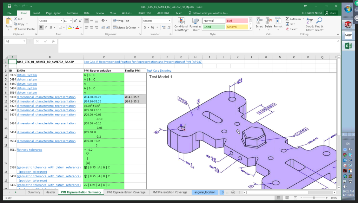Click the Increase Font Size icon

75,21
